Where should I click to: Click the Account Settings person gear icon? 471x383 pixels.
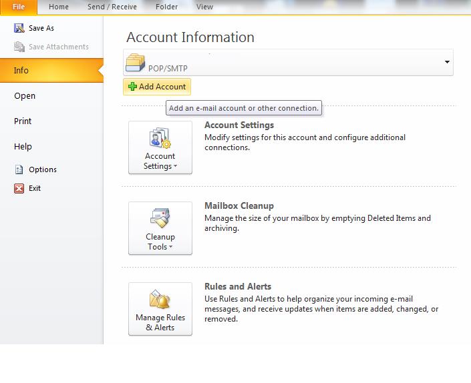pos(160,138)
